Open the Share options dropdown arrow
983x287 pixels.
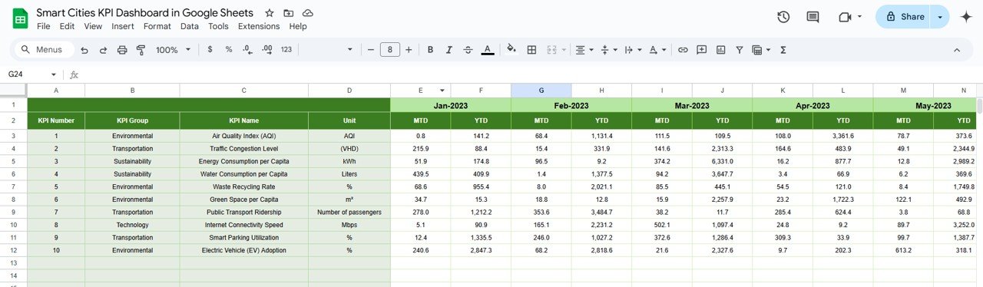pyautogui.click(x=940, y=17)
